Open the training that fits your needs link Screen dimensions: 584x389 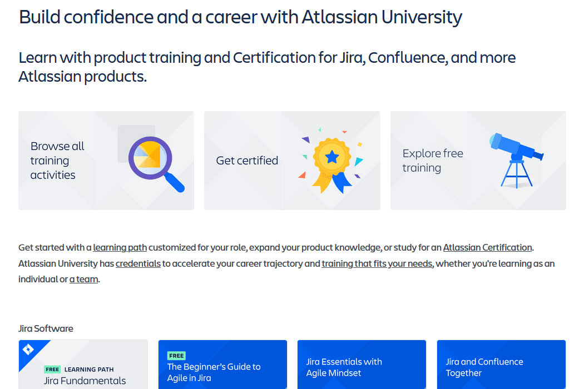click(377, 263)
